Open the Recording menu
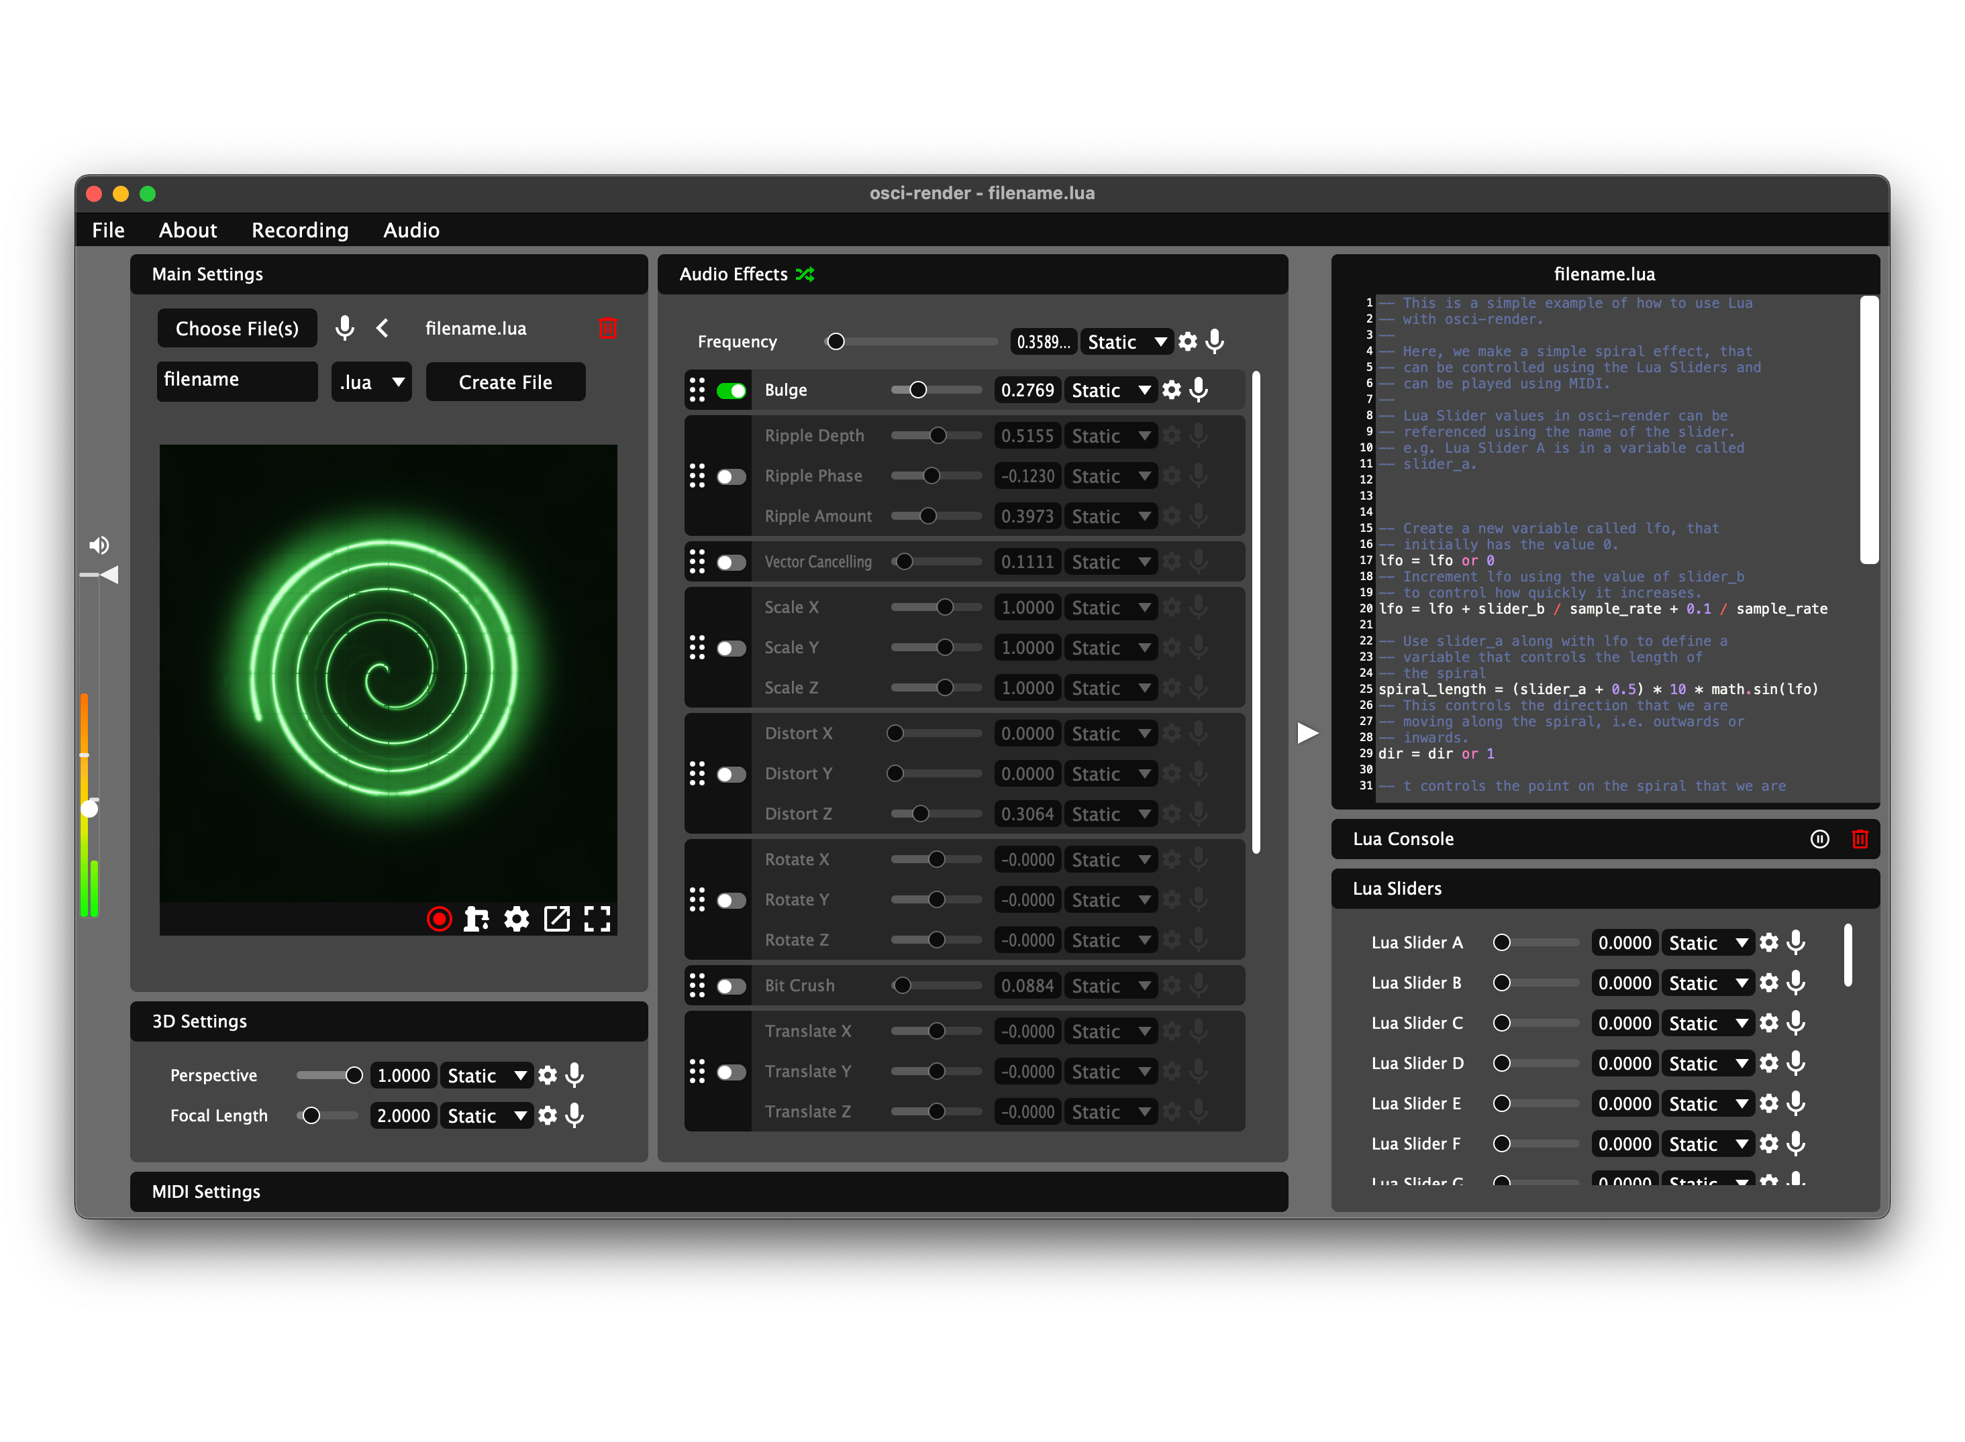This screenshot has height=1442, width=1965. point(299,231)
